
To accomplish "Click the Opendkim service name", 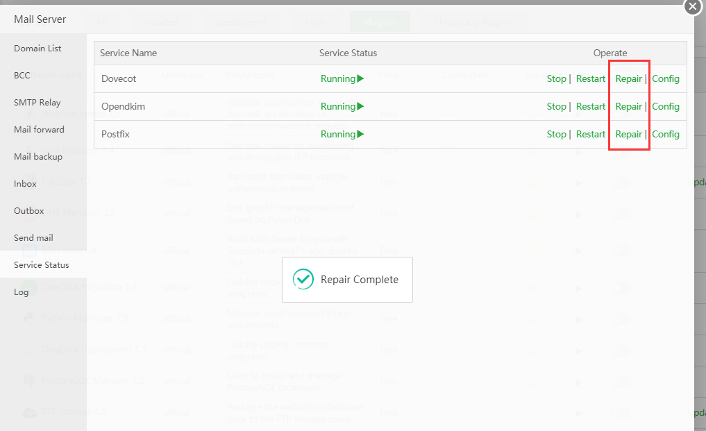I will pyautogui.click(x=123, y=106).
